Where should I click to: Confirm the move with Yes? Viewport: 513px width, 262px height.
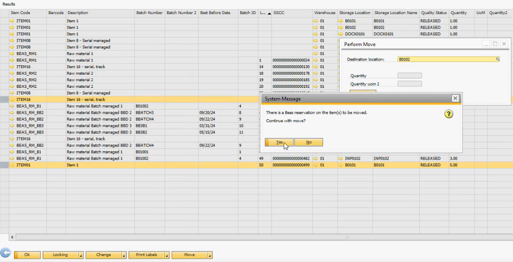click(279, 142)
